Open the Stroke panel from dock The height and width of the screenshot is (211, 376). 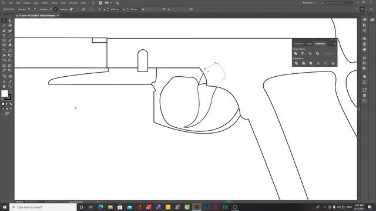tap(364, 57)
